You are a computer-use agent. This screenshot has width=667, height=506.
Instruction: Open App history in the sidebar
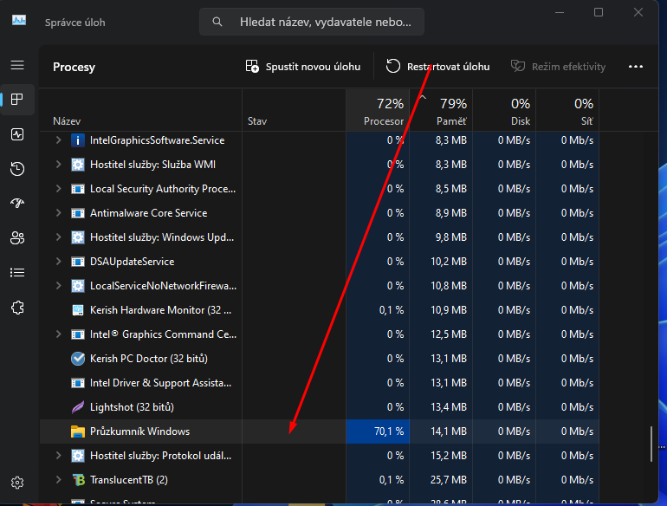click(17, 169)
